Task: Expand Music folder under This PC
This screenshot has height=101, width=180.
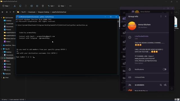Action: tap(3, 61)
